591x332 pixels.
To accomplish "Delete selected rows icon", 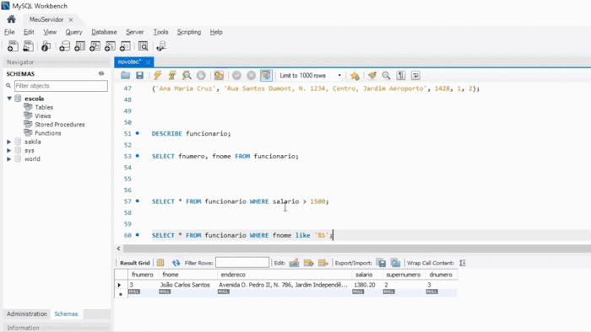I will click(323, 263).
